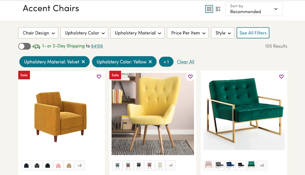
Task: Expand the Chair Design filter
Action: [x=38, y=33]
